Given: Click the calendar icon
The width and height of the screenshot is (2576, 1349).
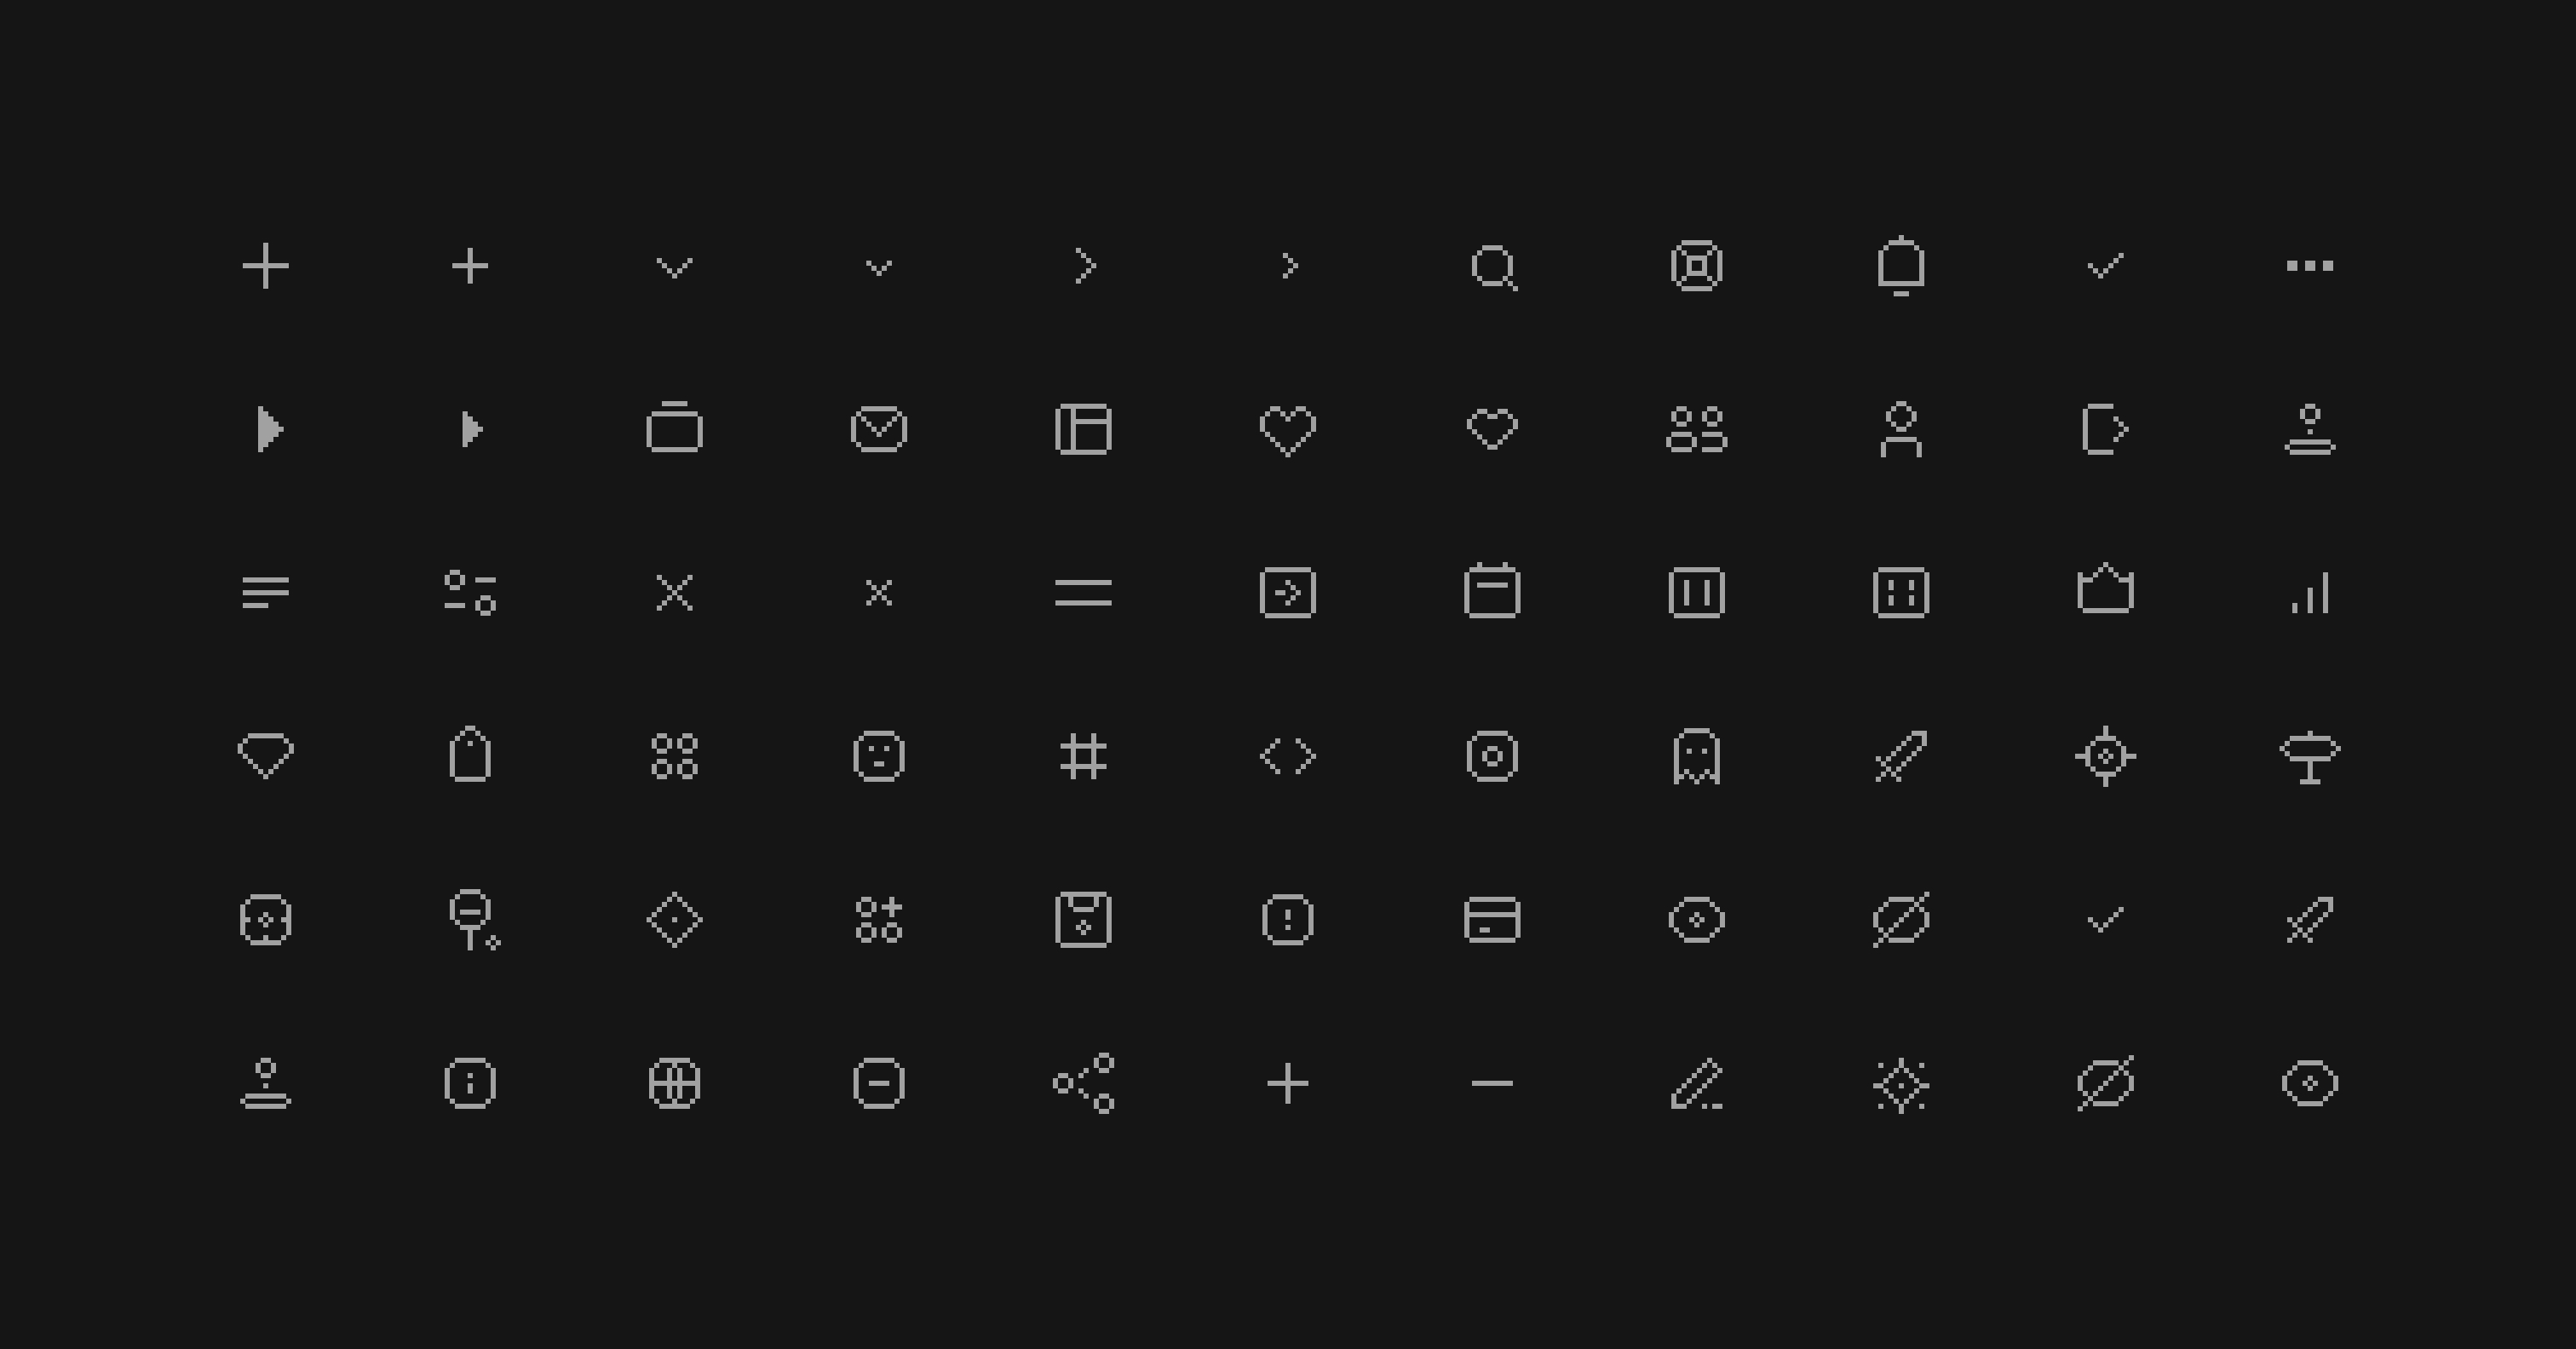Looking at the screenshot, I should [1492, 591].
